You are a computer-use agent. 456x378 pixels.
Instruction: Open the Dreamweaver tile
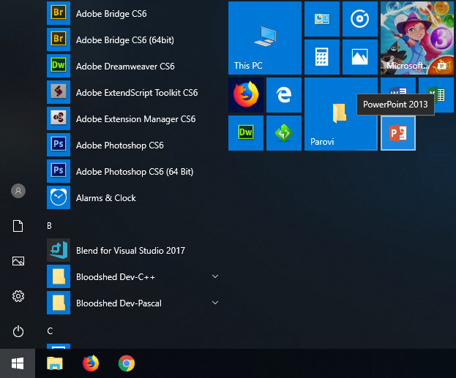pos(246,133)
